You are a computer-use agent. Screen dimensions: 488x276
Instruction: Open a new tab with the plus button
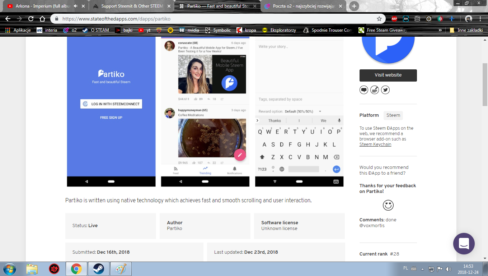click(x=354, y=6)
